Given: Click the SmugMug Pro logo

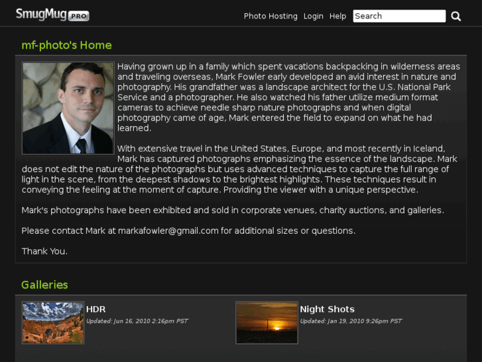Looking at the screenshot, I should pyautogui.click(x=52, y=15).
